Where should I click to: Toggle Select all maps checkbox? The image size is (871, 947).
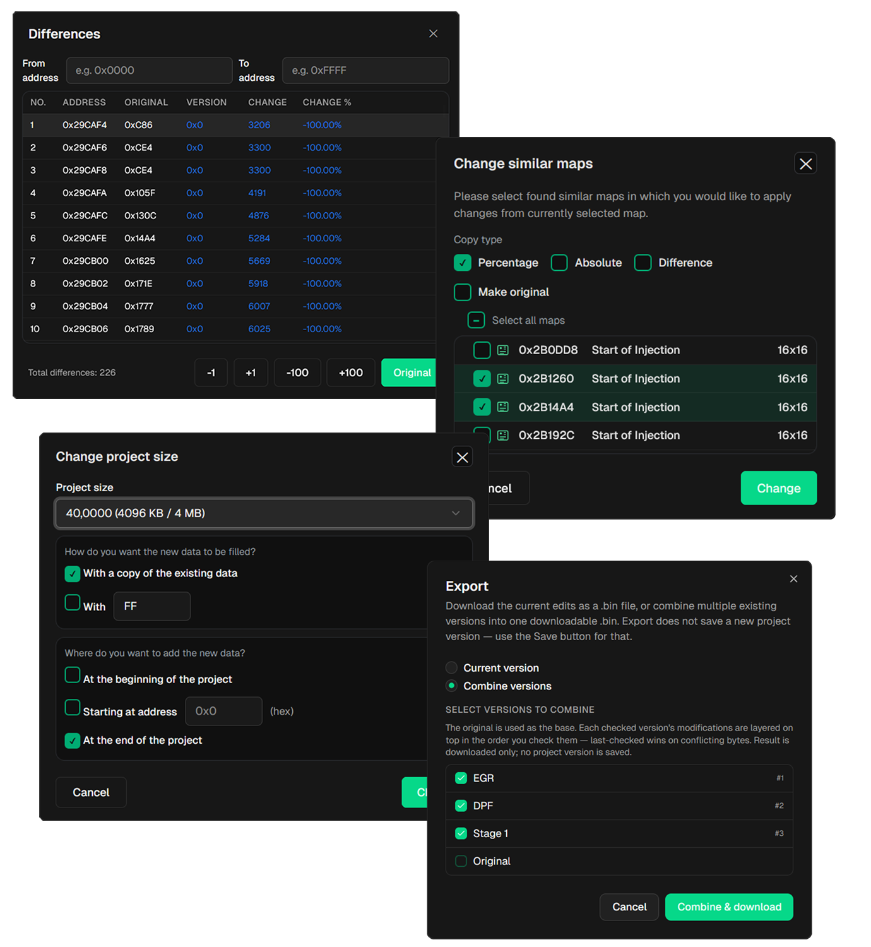[x=476, y=320]
